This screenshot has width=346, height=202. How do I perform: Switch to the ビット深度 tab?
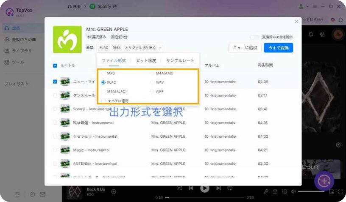(146, 60)
